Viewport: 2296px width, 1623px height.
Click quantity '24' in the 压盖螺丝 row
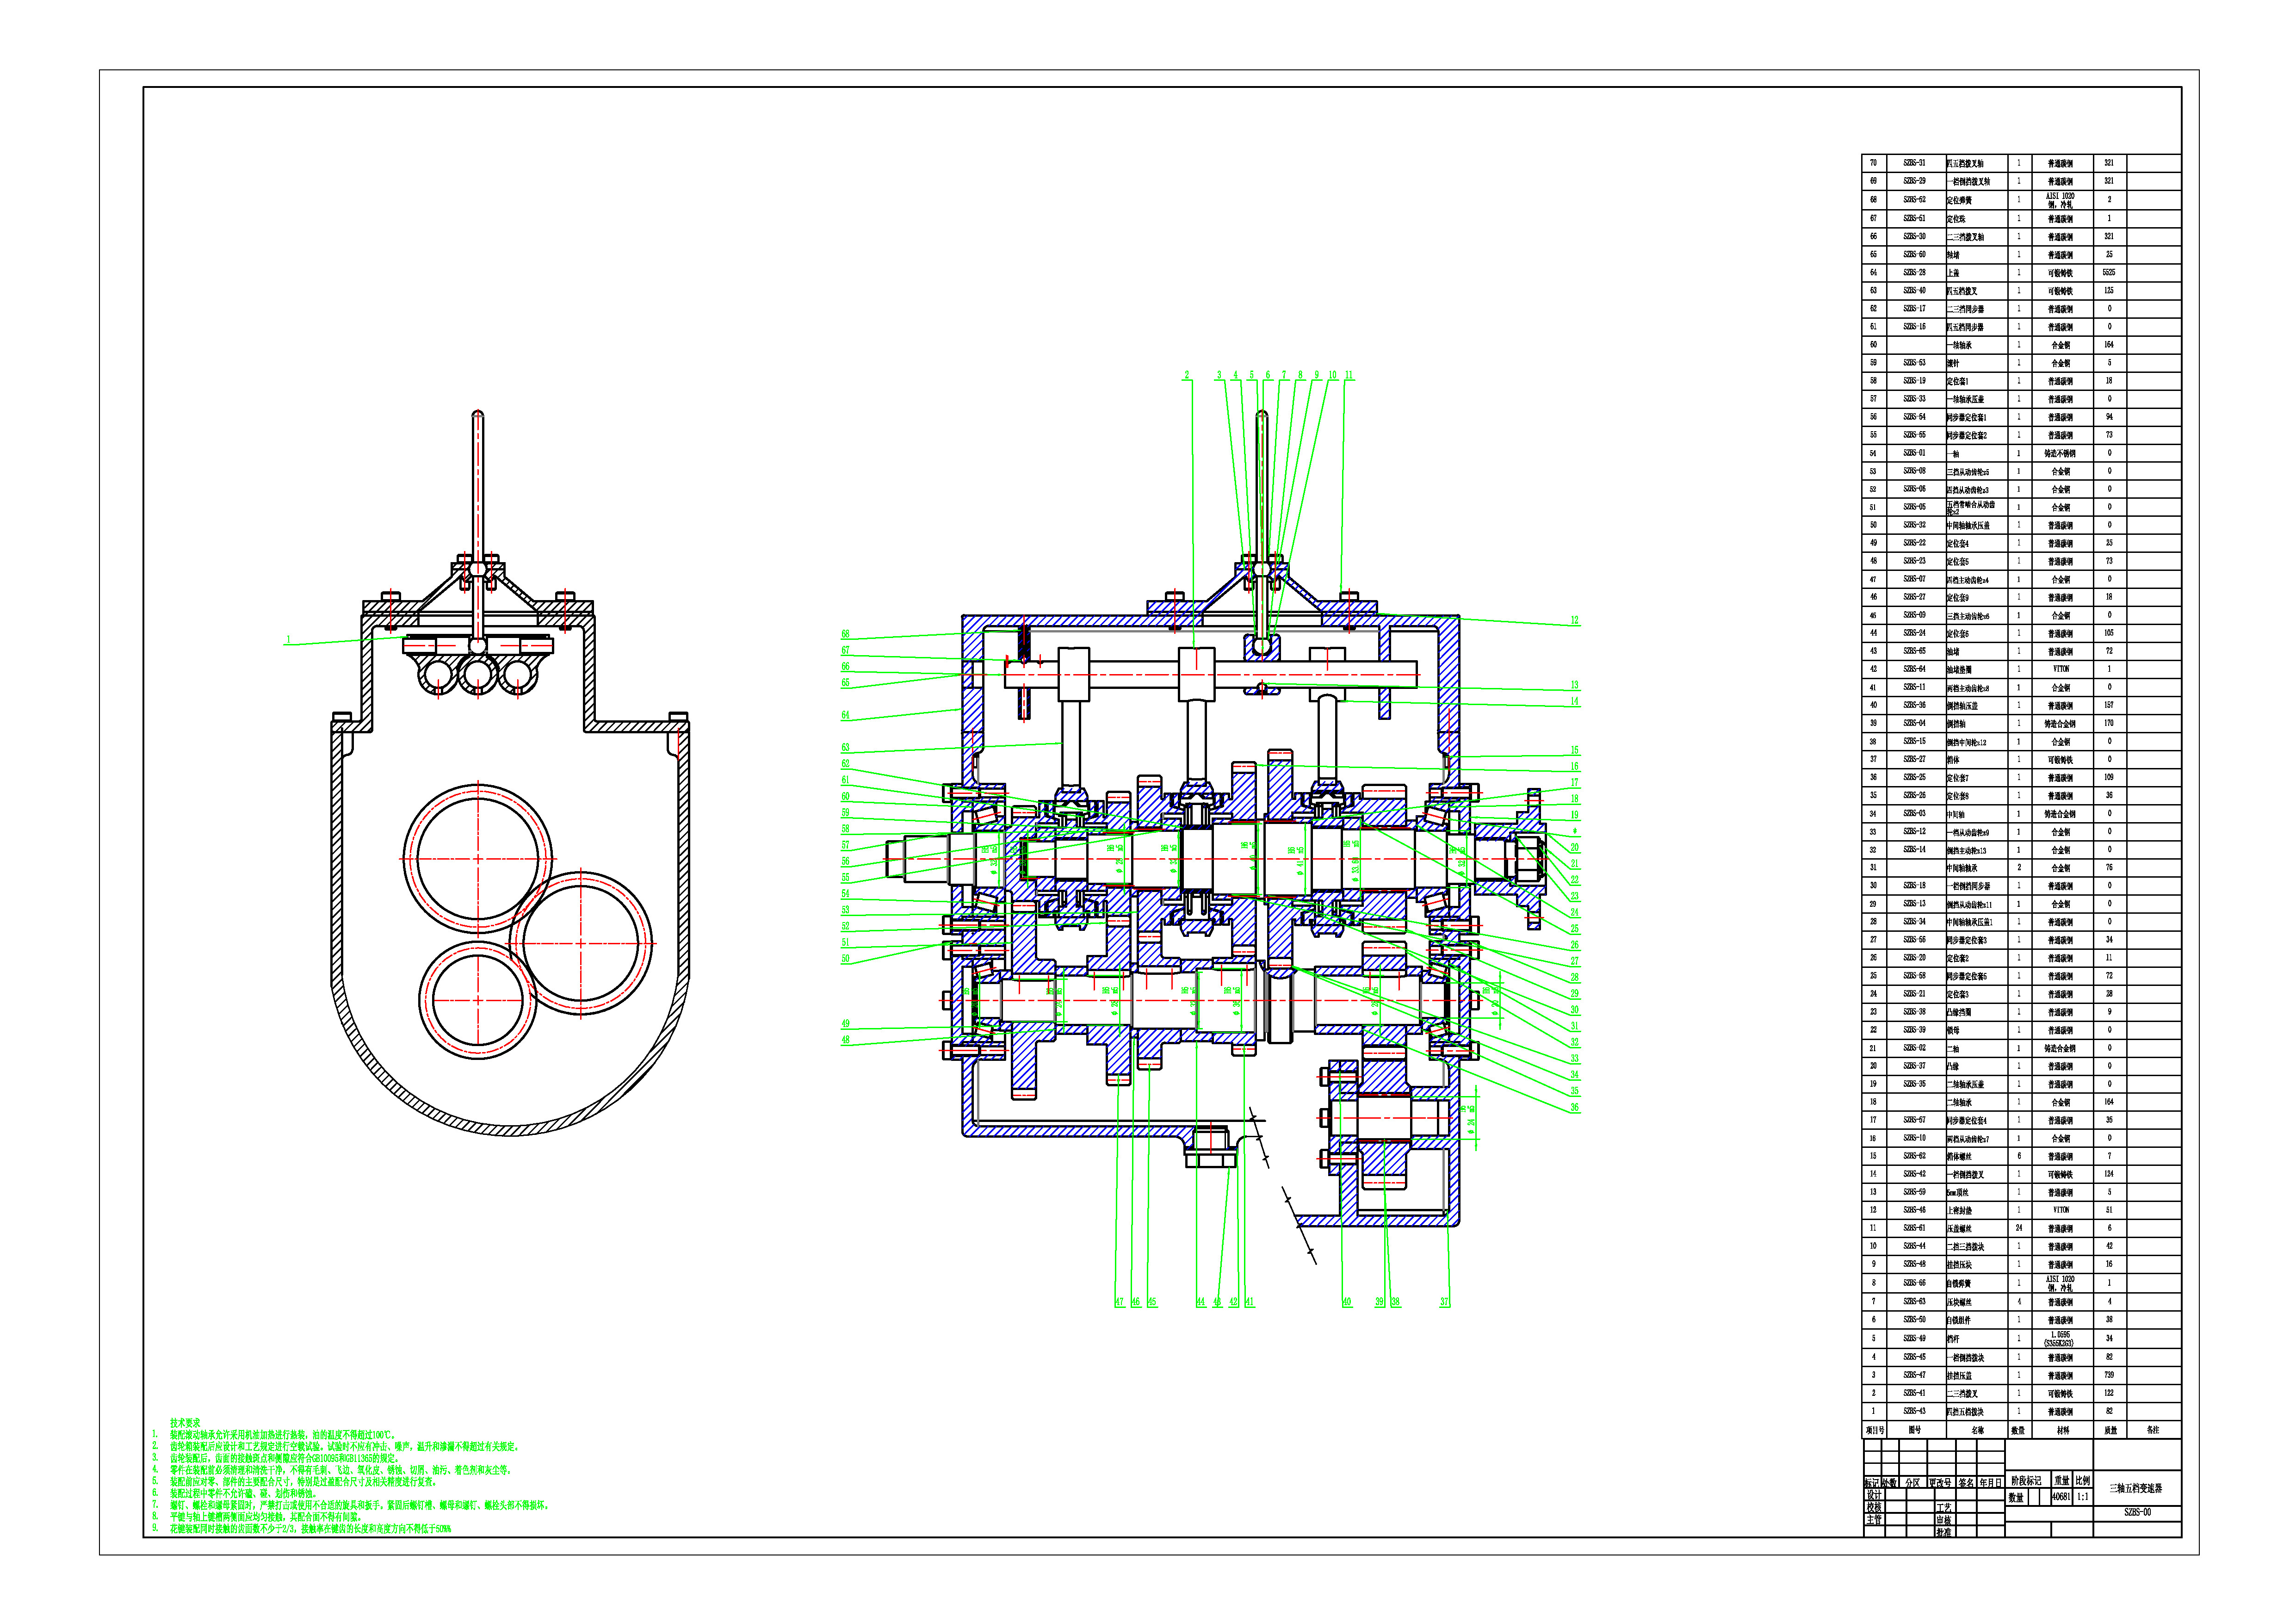[x=2019, y=1228]
